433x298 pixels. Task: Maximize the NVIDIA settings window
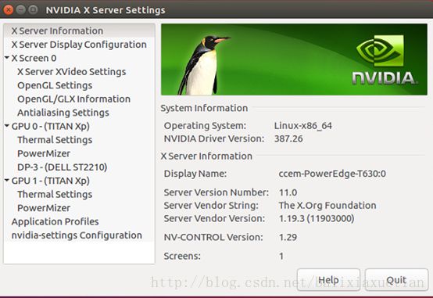point(33,10)
